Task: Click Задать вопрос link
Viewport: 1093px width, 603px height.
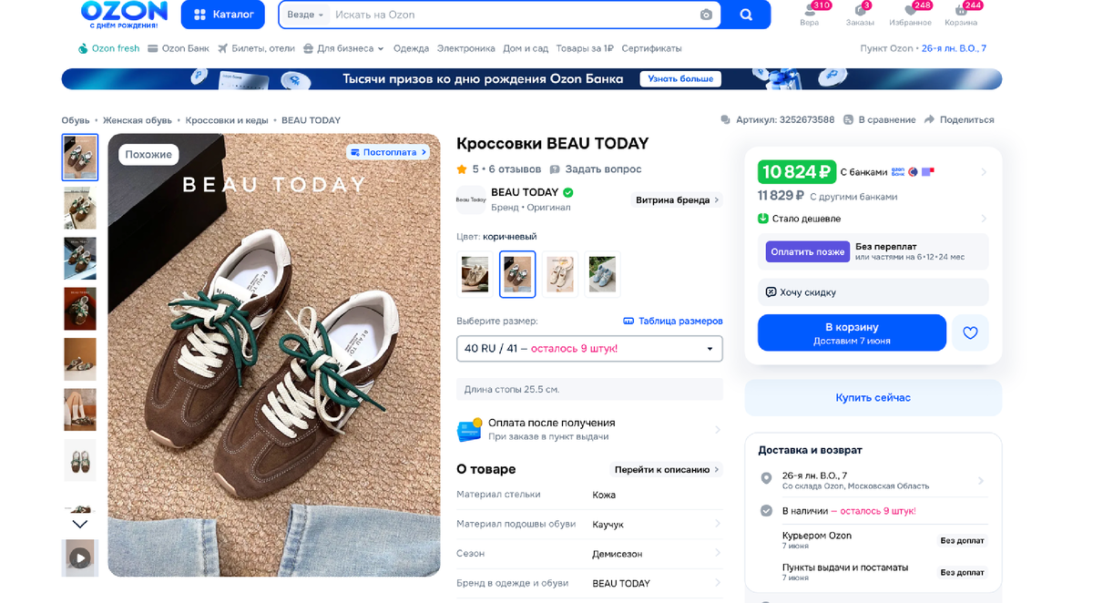Action: coord(595,169)
